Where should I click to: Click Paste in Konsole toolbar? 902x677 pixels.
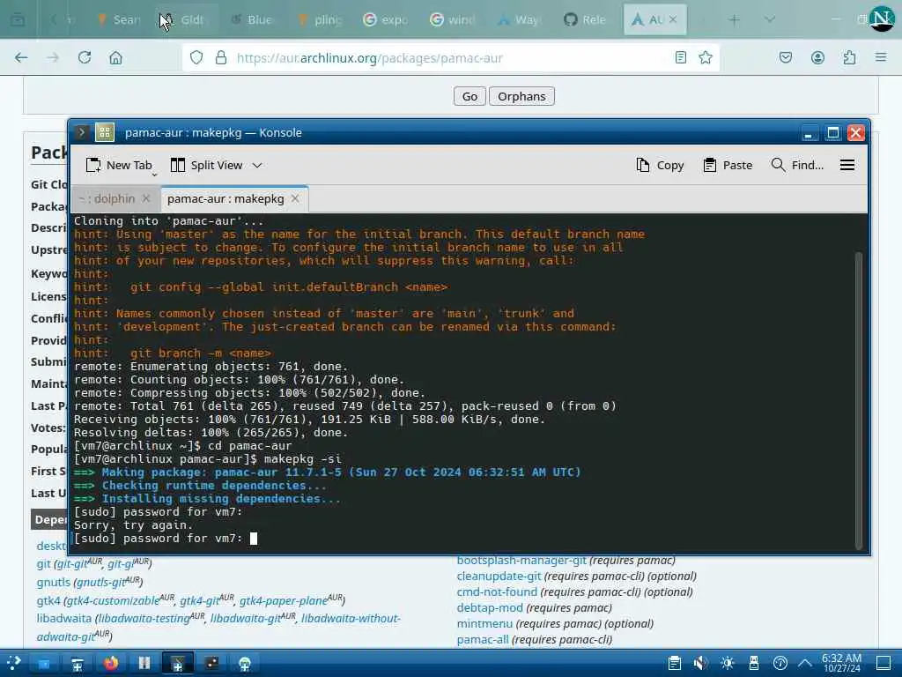(x=728, y=165)
